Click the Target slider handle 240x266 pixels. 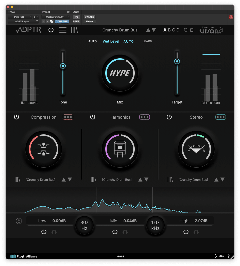[177, 61]
